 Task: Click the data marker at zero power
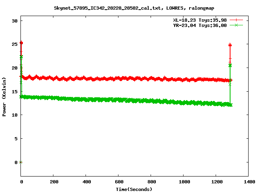(x=20, y=162)
